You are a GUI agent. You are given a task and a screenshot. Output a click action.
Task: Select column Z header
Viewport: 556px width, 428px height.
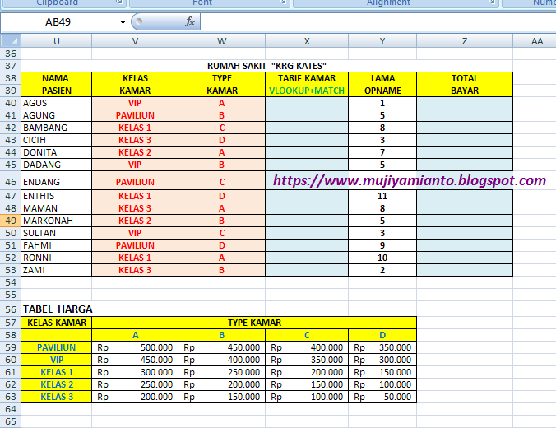pyautogui.click(x=465, y=41)
